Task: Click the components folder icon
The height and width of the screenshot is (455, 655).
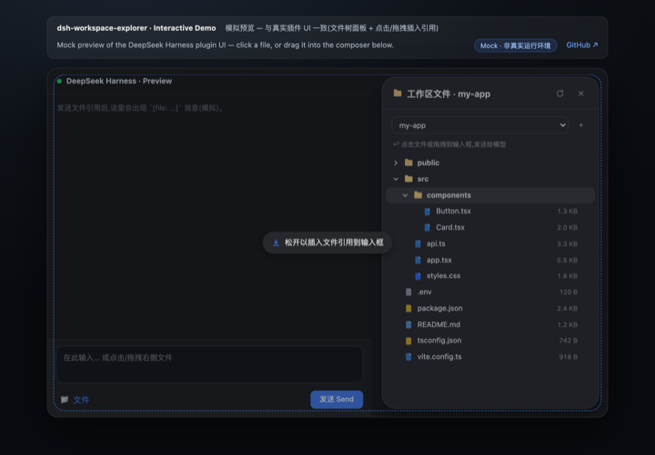Action: 418,195
